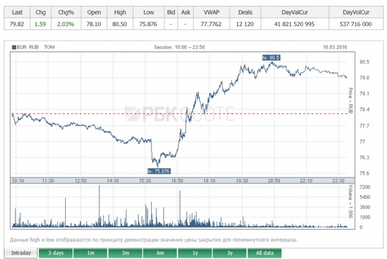Viewport: 387px width, 259px height.
Task: Show the 1m period chart
Action: tap(90, 253)
